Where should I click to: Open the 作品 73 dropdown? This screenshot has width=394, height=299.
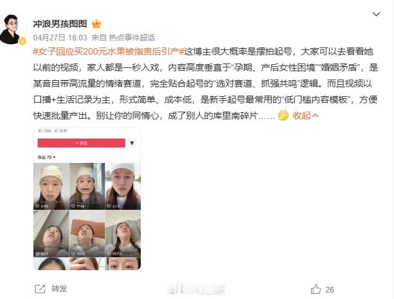[46, 157]
